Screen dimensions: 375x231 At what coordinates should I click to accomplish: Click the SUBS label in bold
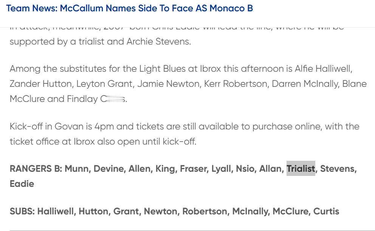click(x=22, y=211)
